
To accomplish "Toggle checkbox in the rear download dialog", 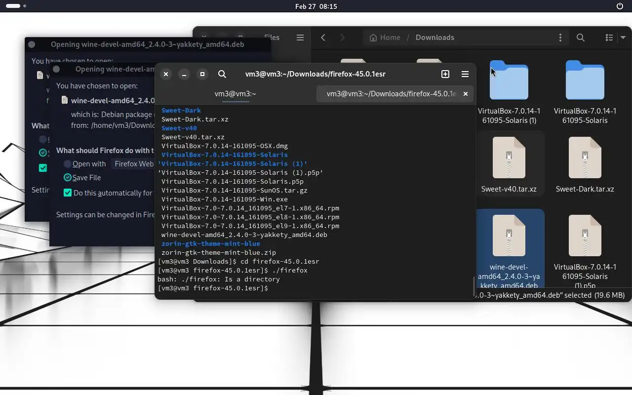I will [43, 168].
